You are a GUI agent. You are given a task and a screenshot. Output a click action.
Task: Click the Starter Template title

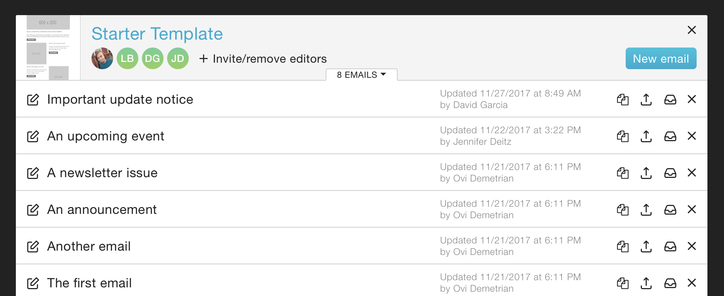coord(157,34)
